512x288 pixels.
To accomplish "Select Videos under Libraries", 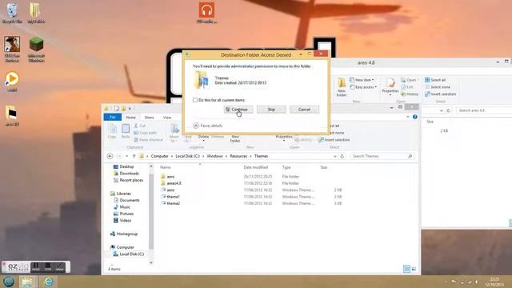I will [x=122, y=221].
